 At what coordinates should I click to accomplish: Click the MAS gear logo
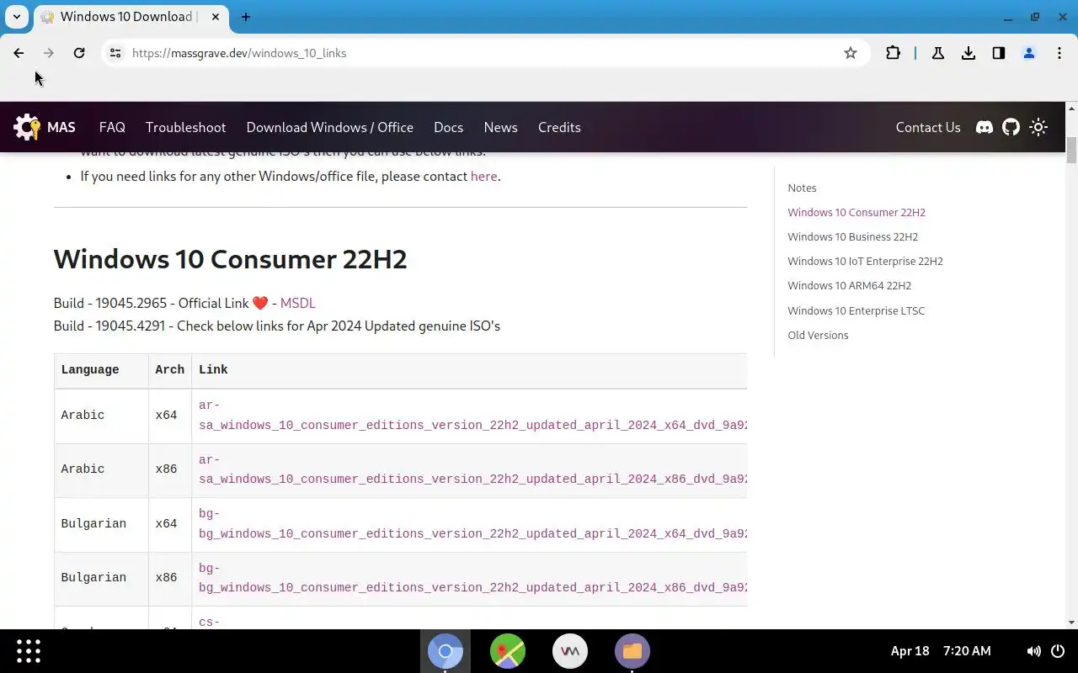pos(27,127)
